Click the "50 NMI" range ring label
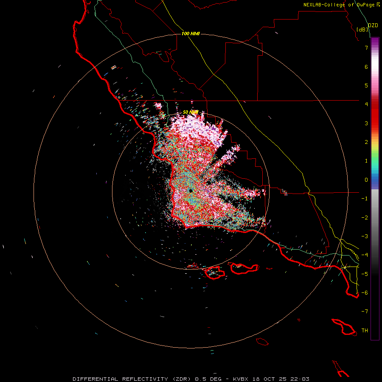 tap(191, 112)
